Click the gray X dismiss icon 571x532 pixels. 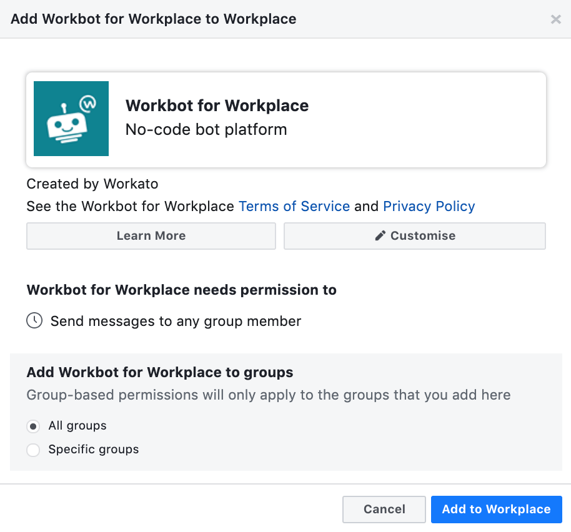[x=555, y=19]
